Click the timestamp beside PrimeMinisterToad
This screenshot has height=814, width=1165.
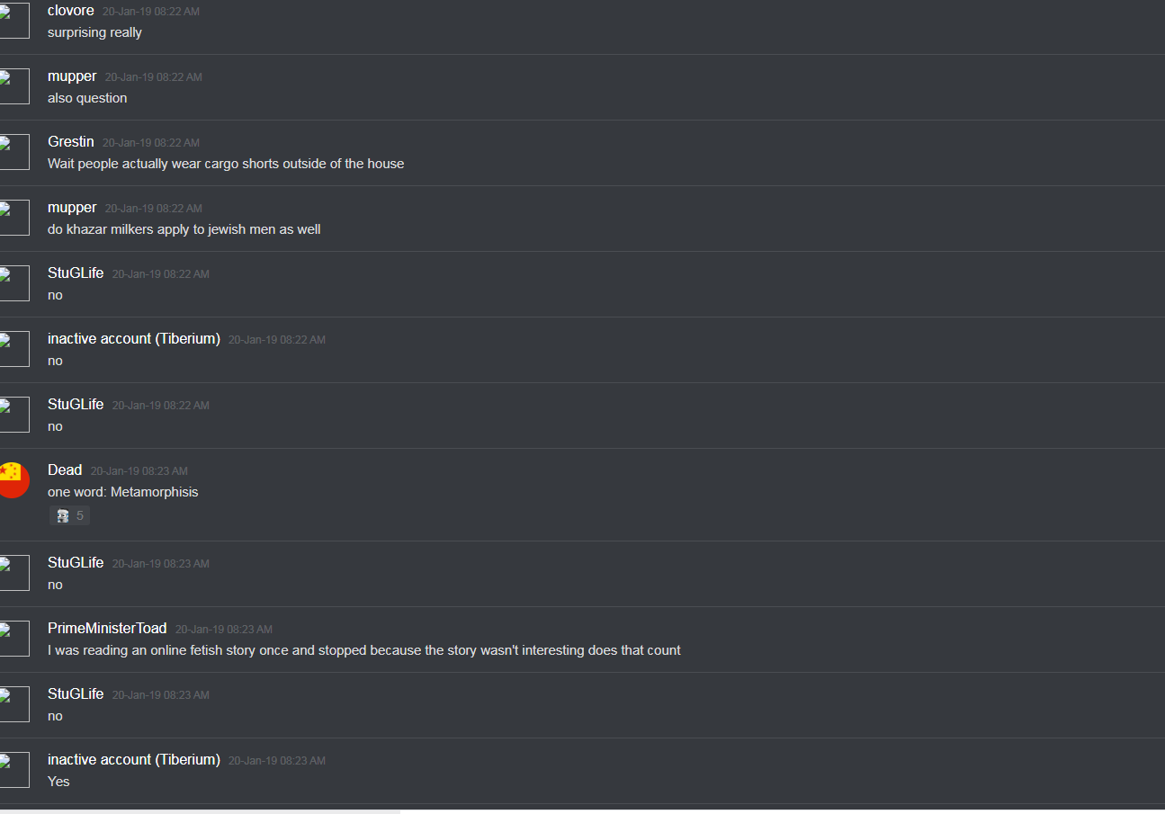tap(224, 630)
